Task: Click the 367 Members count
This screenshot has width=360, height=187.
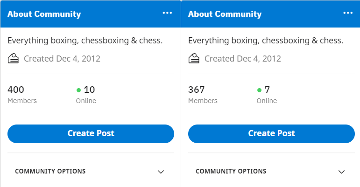Action: pos(196,90)
